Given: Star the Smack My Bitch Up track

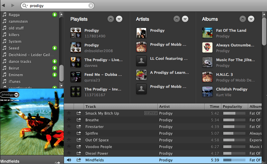Looking at the screenshot, I should 69,113.
